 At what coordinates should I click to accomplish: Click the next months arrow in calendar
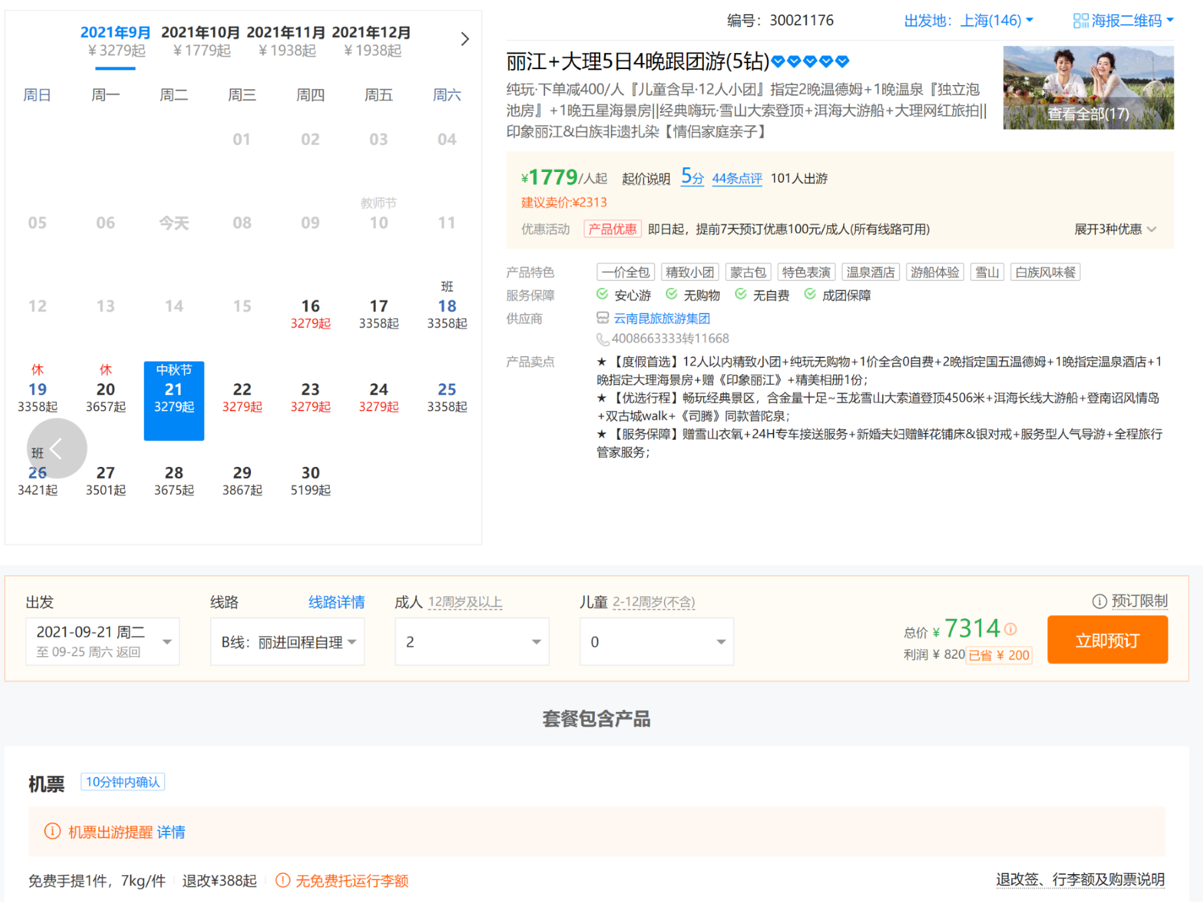[x=465, y=39]
